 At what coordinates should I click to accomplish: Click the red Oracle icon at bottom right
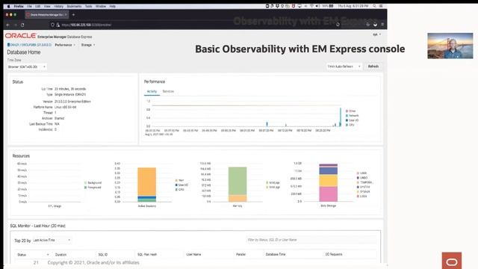click(x=451, y=261)
